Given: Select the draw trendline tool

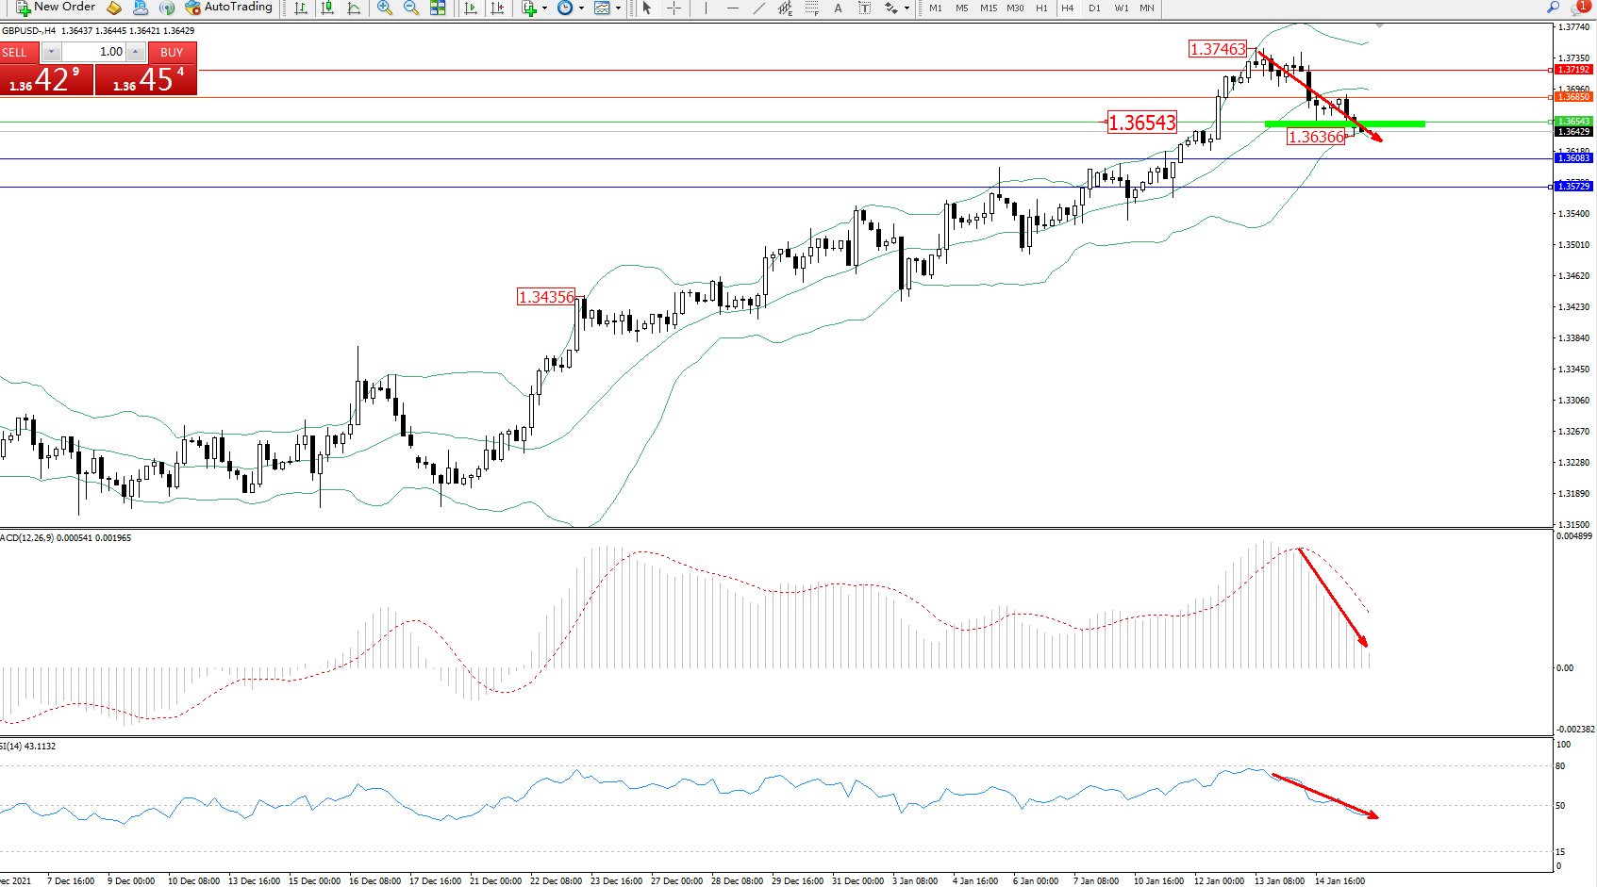Looking at the screenshot, I should (759, 8).
